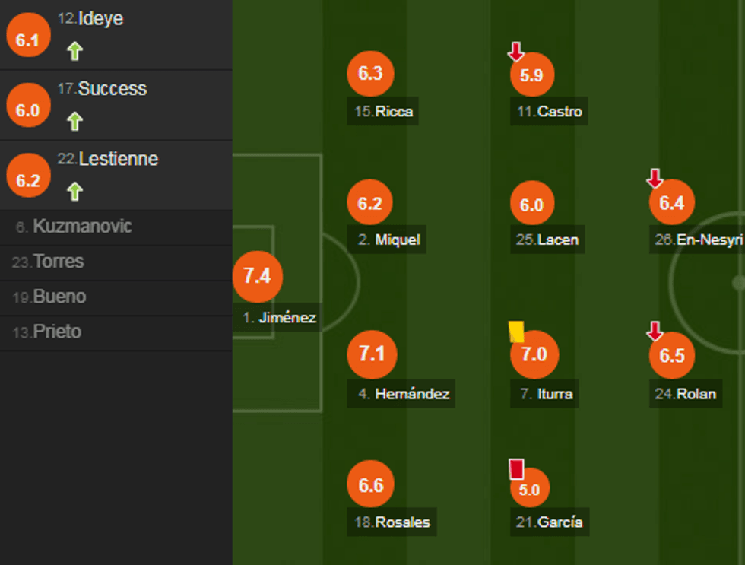Open the Success substitute name
745x565 pixels.
click(x=112, y=89)
